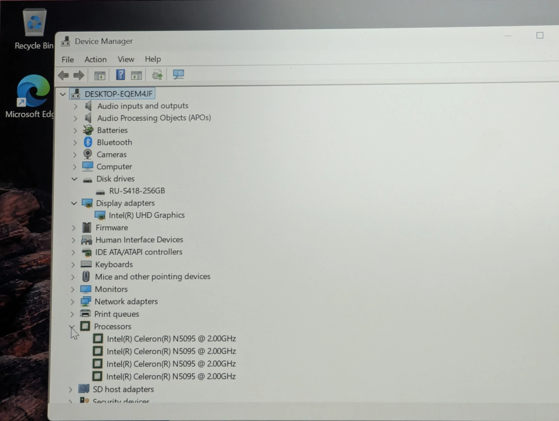Click the Update driver software toolbar icon
The width and height of the screenshot is (559, 421).
click(157, 75)
